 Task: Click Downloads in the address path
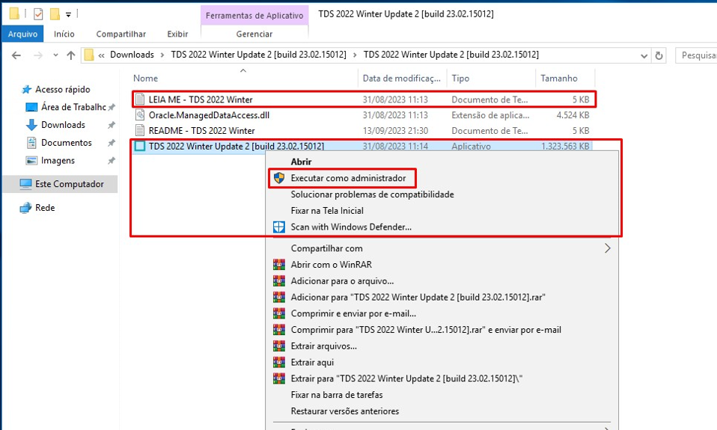[x=132, y=55]
